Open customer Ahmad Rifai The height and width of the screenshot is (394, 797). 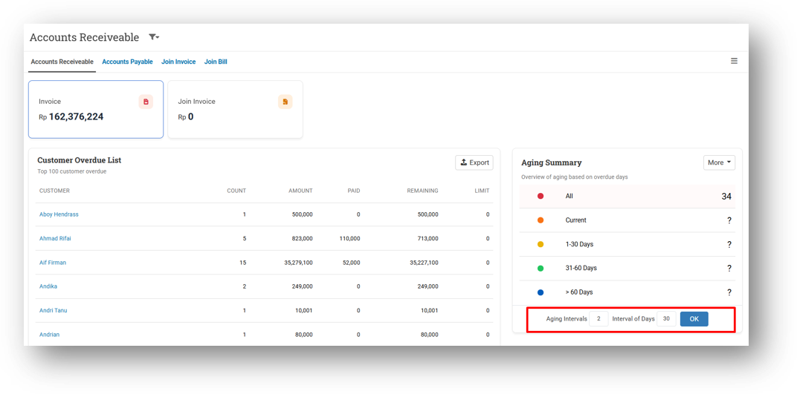(56, 238)
